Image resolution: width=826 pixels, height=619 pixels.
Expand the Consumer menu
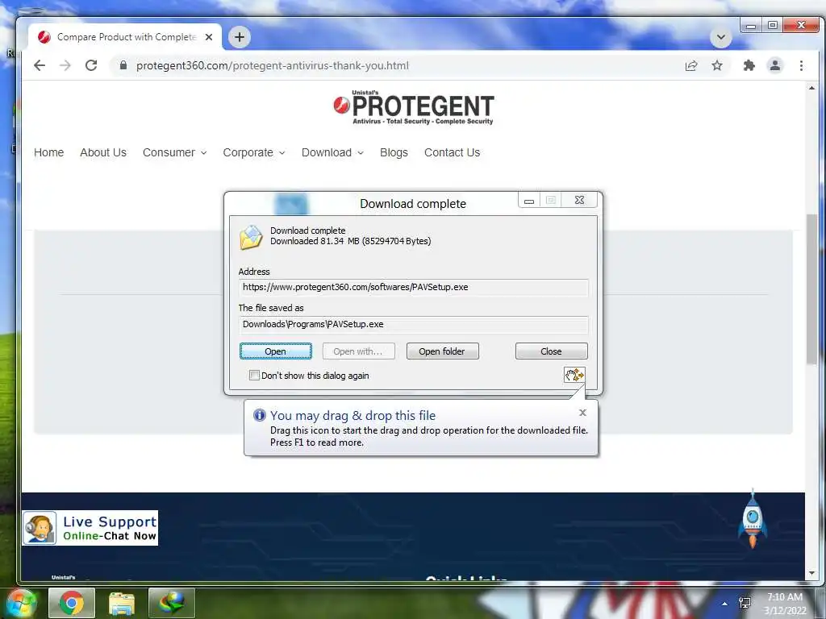point(174,152)
